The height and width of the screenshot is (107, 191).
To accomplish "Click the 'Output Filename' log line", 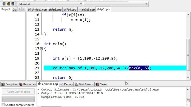I will (98, 90).
